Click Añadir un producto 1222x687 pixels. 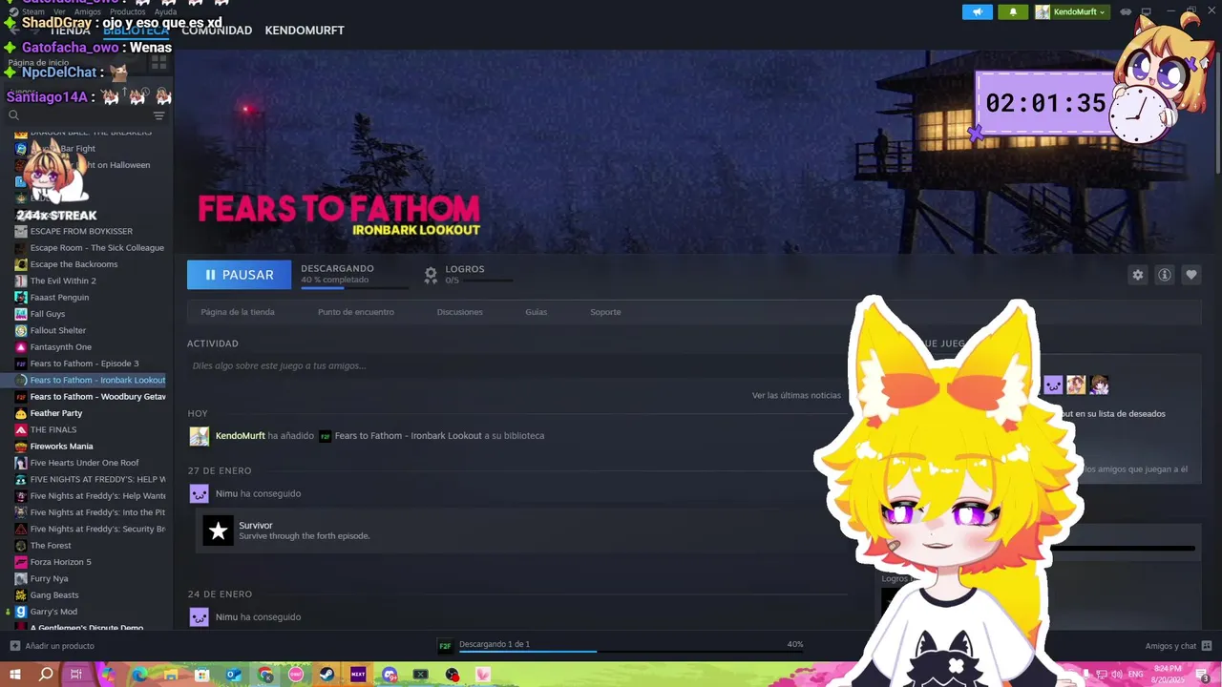coord(53,646)
